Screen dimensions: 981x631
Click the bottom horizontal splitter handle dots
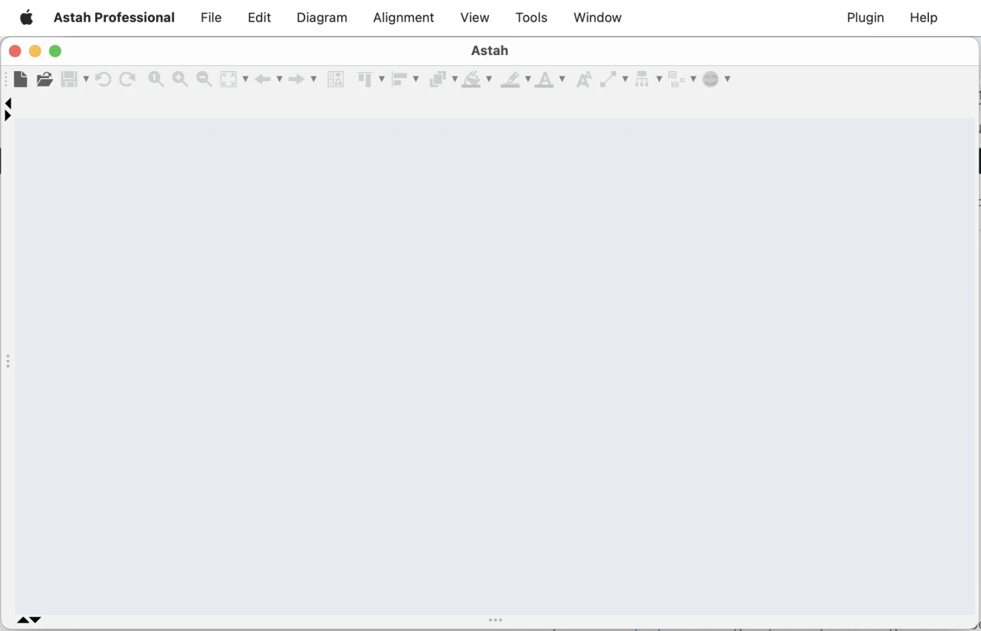pos(496,620)
